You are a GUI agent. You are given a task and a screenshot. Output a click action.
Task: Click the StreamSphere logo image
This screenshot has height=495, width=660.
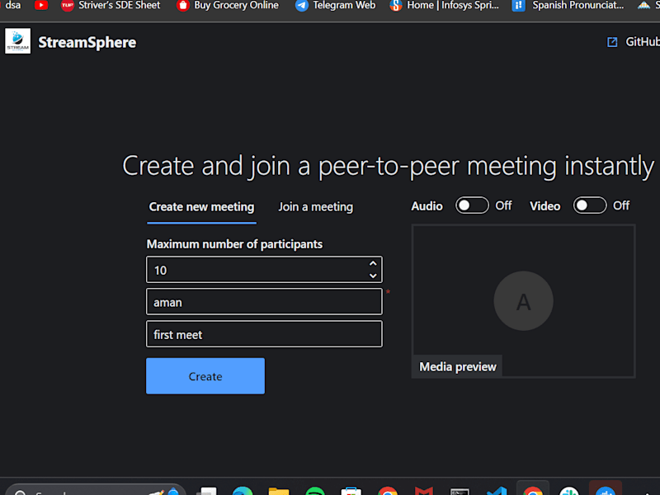tap(17, 41)
